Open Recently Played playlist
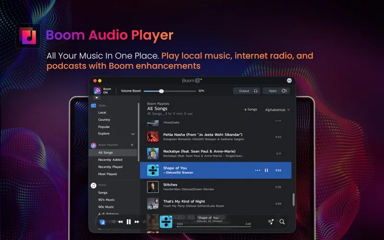The height and width of the screenshot is (240, 384). point(110,167)
